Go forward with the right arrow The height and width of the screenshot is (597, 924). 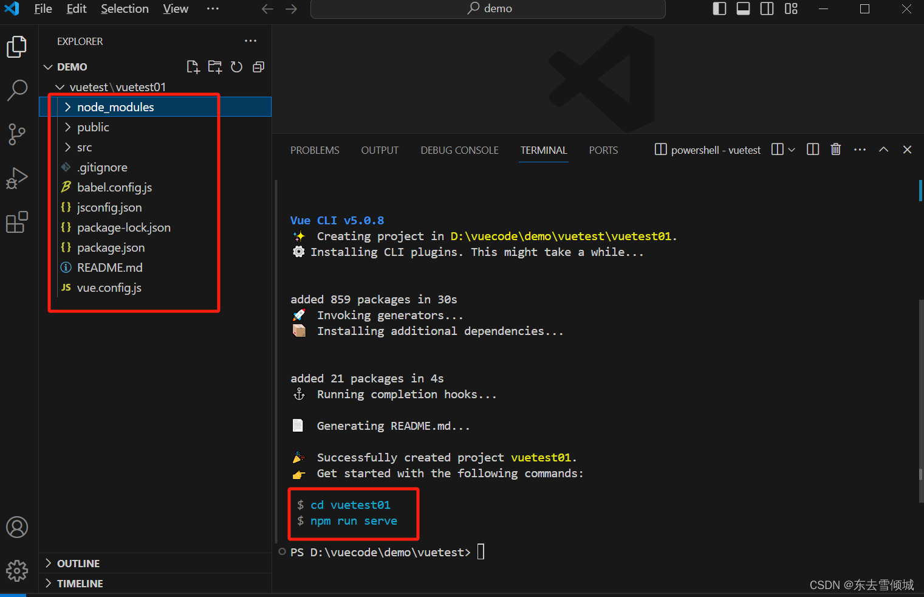pos(292,9)
